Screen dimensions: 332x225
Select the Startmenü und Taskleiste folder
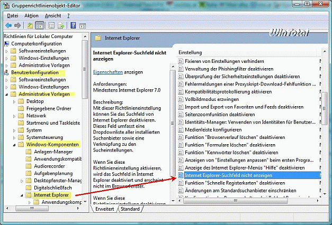click(53, 123)
